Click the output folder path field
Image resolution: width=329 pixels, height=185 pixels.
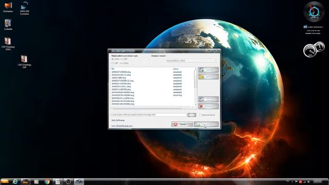pyautogui.click(x=149, y=115)
